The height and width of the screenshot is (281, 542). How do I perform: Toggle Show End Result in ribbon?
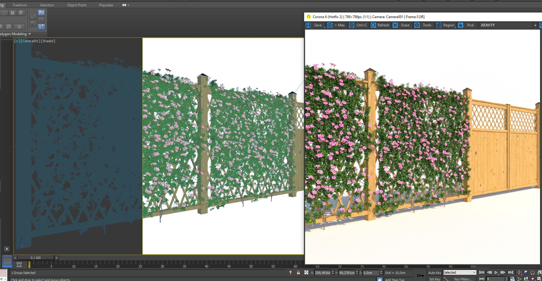[41, 13]
